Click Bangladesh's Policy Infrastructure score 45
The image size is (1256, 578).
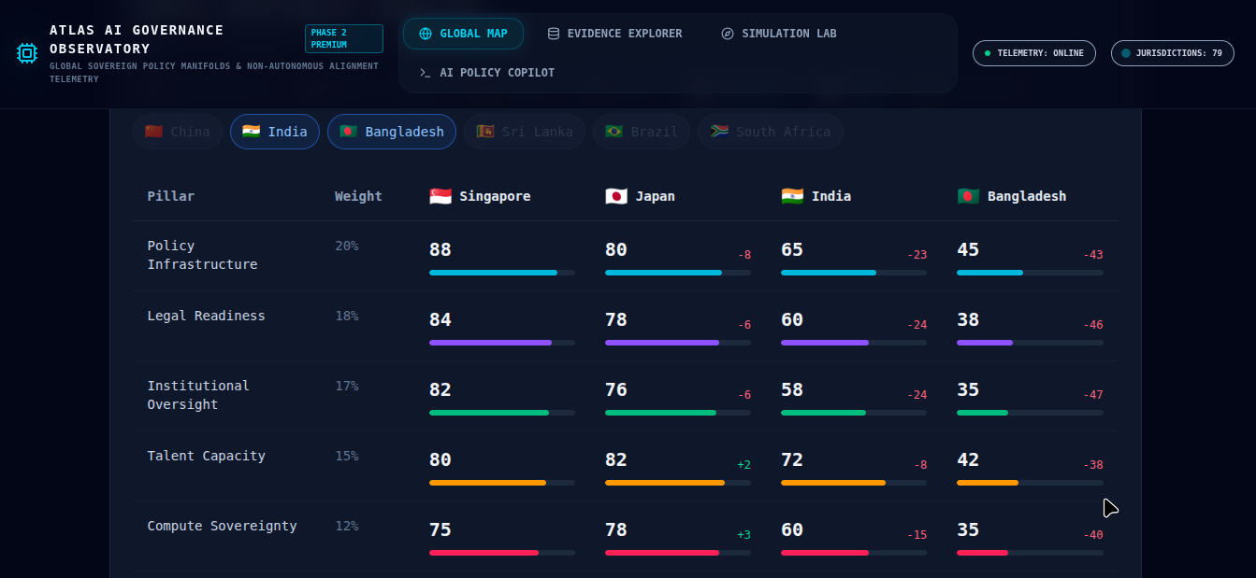[968, 250]
